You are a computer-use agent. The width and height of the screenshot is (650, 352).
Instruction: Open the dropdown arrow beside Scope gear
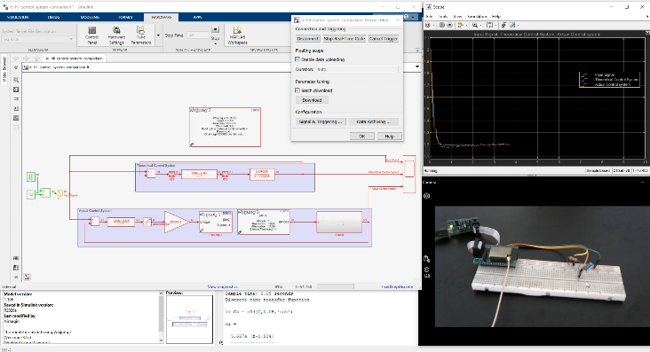click(x=433, y=25)
